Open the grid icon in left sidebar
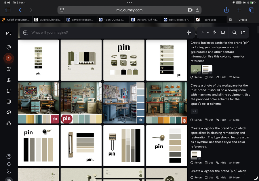 coord(9,102)
